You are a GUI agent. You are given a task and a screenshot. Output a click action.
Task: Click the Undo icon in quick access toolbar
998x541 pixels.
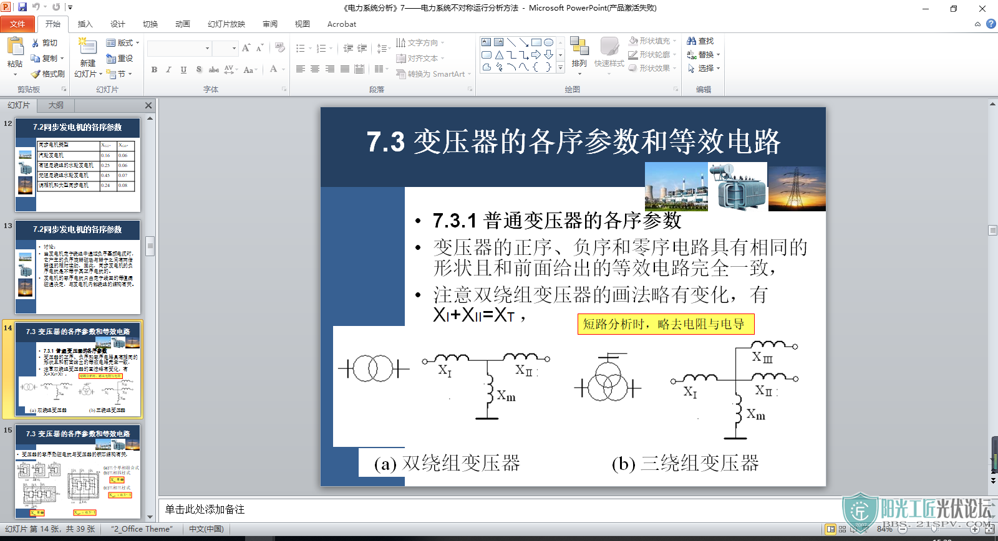click(36, 7)
